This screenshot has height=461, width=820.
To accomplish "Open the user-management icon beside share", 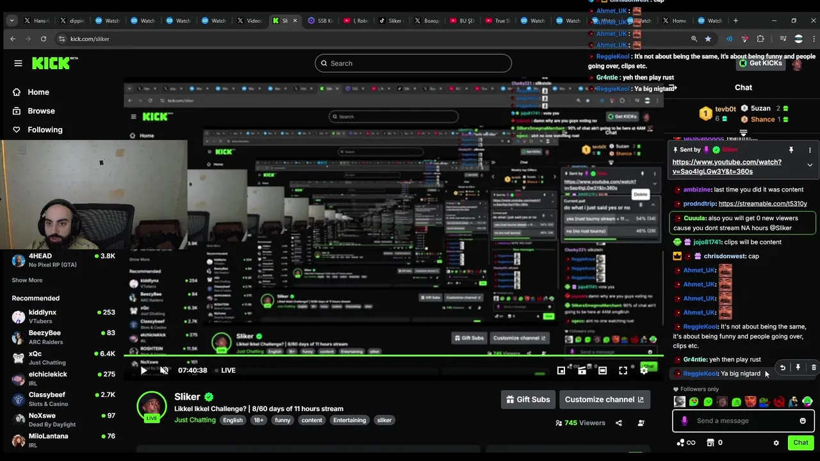I will (x=641, y=423).
